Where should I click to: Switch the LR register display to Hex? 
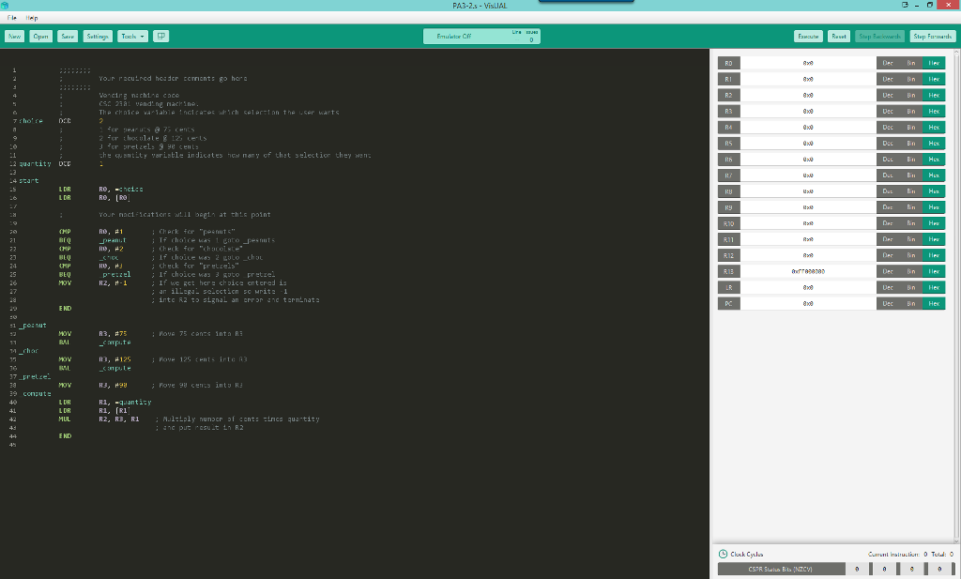point(932,287)
